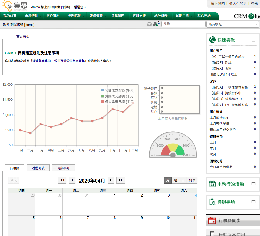260x236 pixels.
Task: Go to next month in calendar
Action: pyautogui.click(x=111, y=180)
